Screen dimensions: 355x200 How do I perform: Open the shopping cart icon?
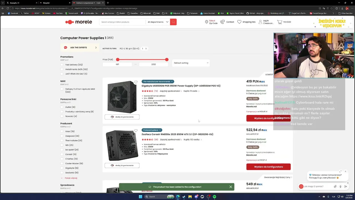click(279, 22)
